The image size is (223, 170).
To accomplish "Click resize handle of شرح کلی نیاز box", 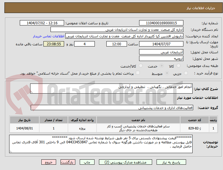I will pos(32,92).
